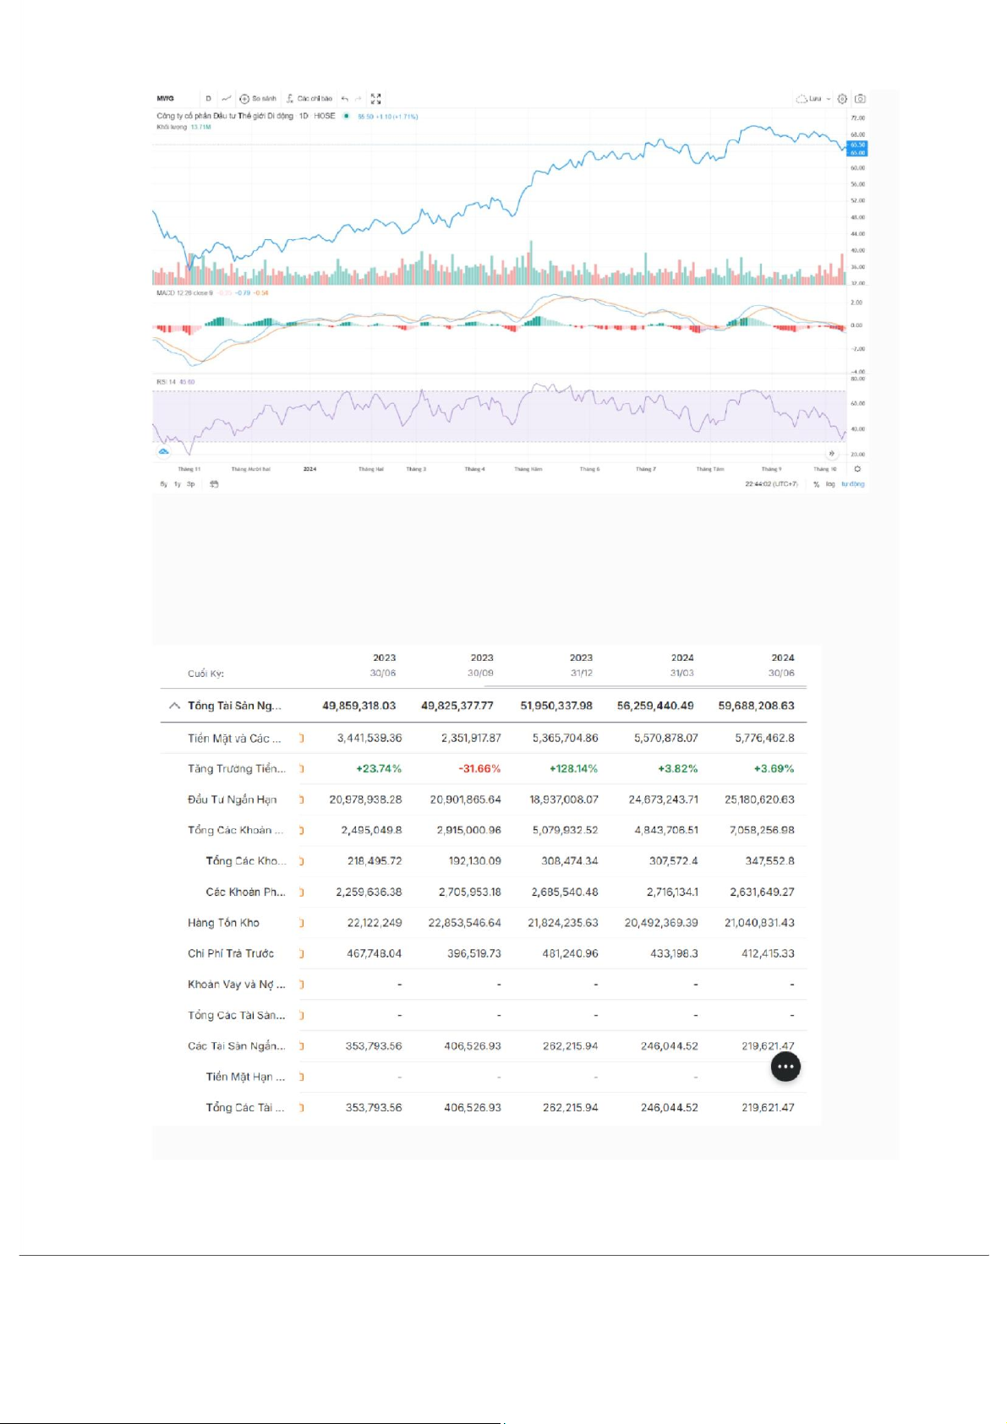Select the 5y time range
The width and height of the screenshot is (1007, 1424).
[164, 484]
